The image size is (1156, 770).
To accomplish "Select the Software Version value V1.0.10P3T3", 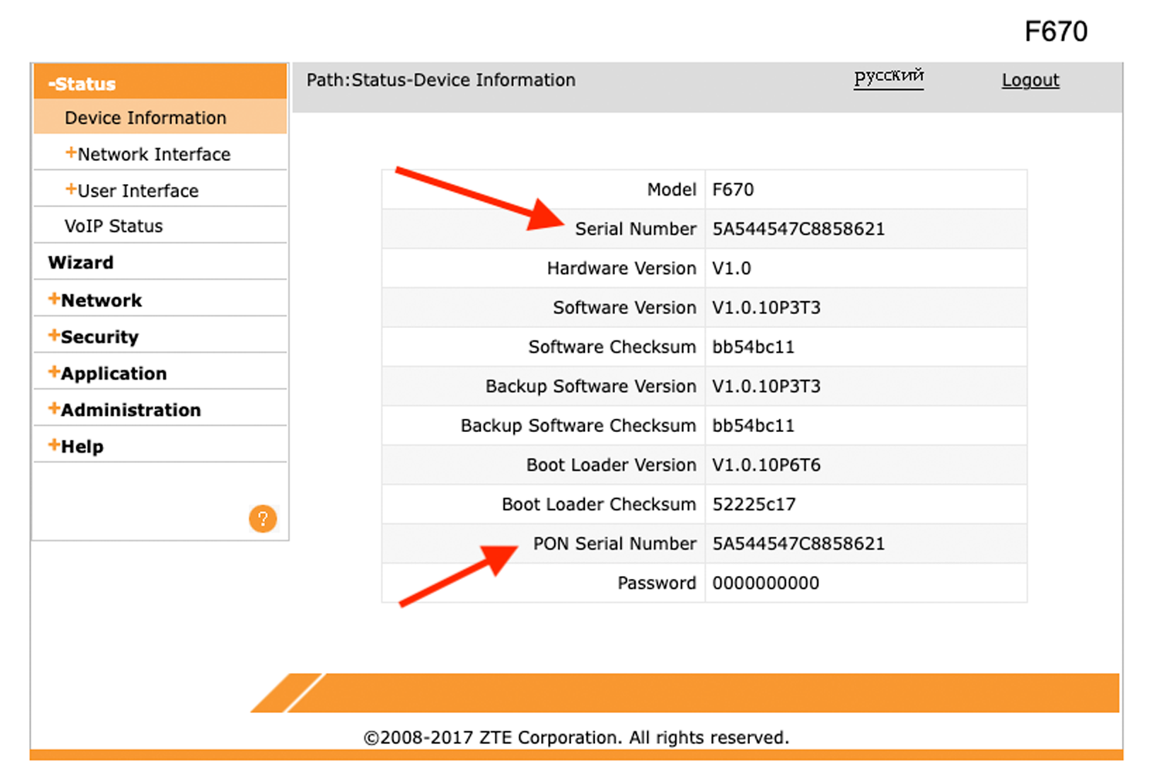I will click(x=766, y=307).
